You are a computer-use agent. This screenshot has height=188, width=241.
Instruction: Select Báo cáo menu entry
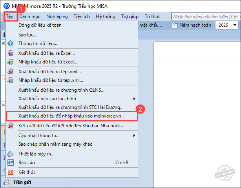coord(71,163)
